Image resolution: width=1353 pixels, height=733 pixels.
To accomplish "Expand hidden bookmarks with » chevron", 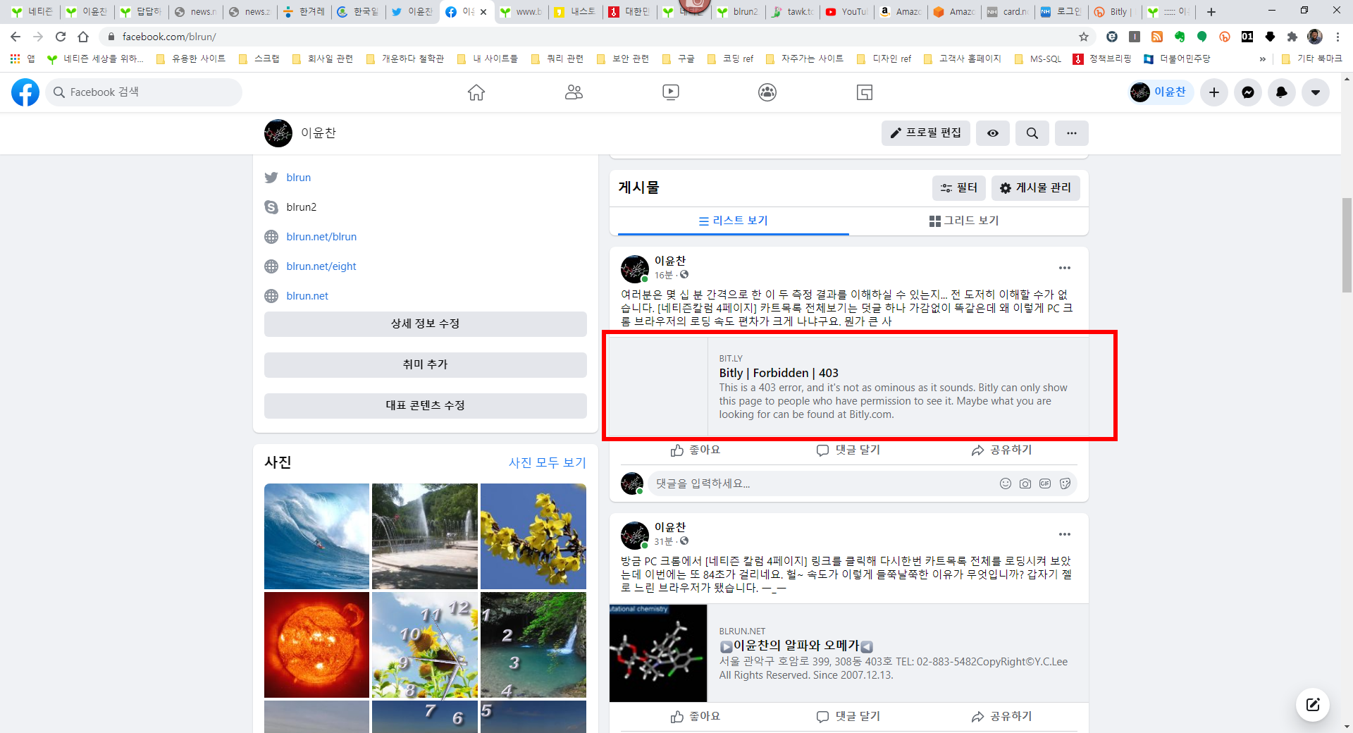I will coord(1262,59).
